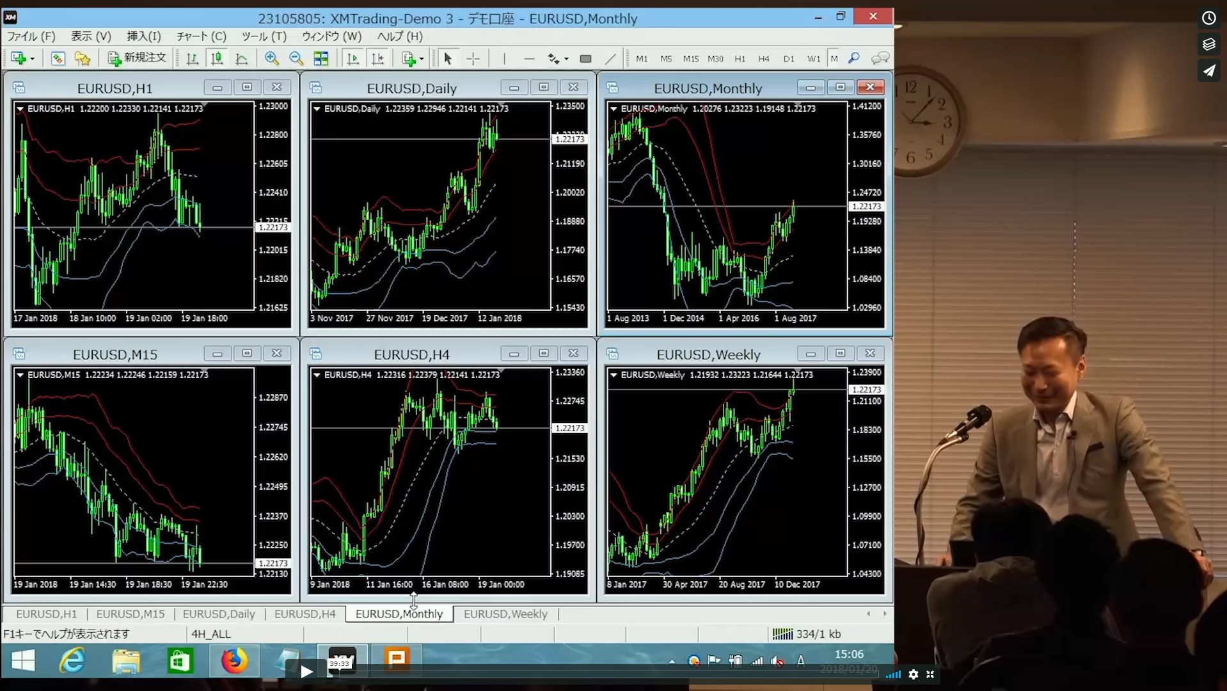The width and height of the screenshot is (1227, 691).
Task: Select the crosshair tool
Action: click(x=473, y=59)
